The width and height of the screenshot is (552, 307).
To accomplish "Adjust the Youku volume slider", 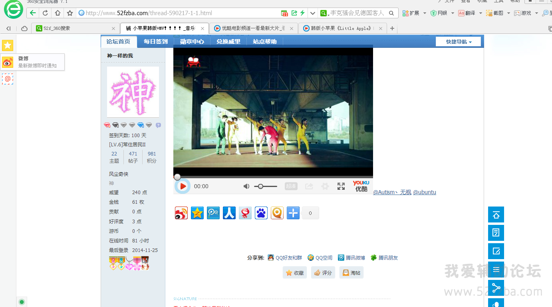I will [x=266, y=186].
